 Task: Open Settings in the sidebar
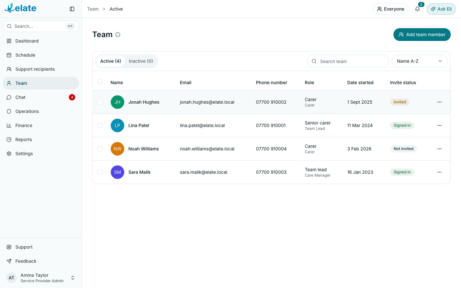[41, 154]
